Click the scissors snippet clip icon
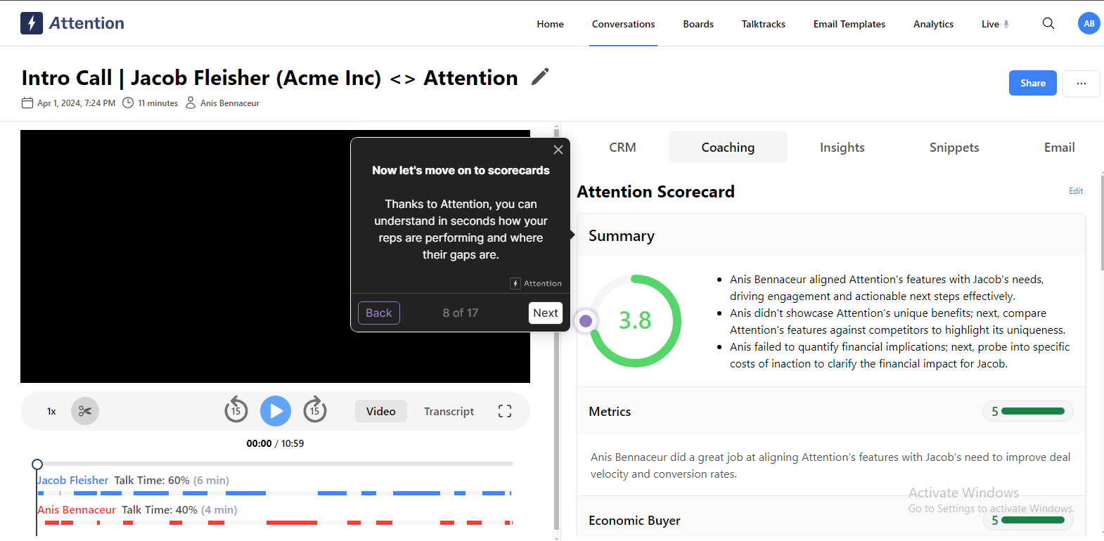Screen dimensions: 1104x541 pos(85,411)
